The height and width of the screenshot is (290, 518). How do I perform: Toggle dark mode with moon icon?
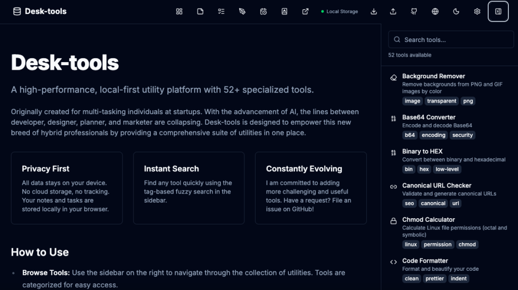(456, 12)
